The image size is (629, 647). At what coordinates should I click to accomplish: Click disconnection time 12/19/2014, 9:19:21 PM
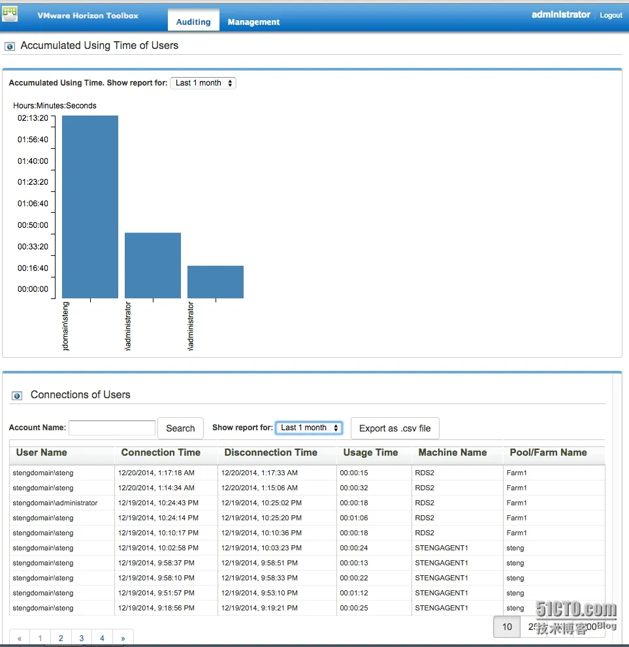click(x=259, y=608)
